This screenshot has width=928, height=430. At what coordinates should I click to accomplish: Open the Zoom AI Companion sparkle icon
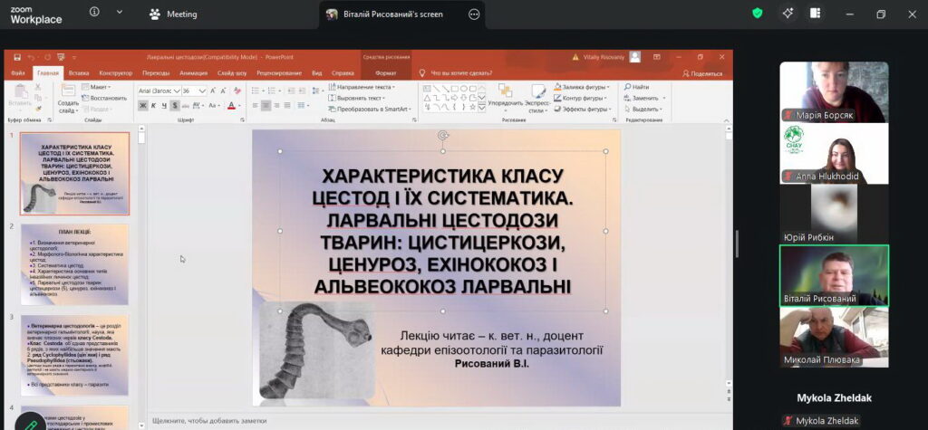pos(788,14)
